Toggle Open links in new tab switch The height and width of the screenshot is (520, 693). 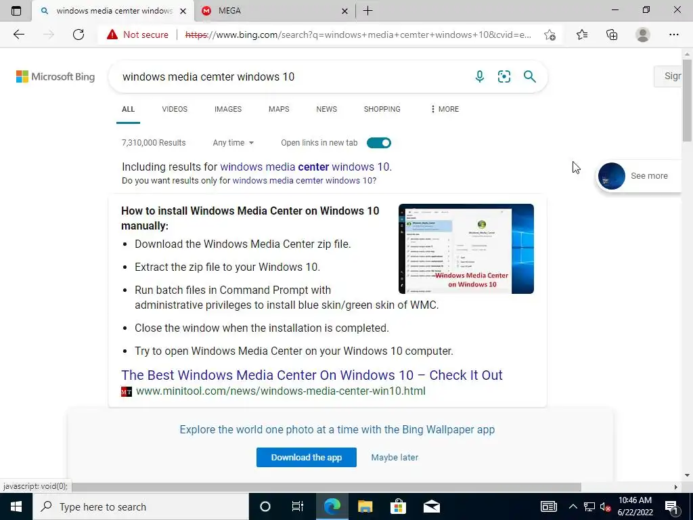[x=379, y=143]
